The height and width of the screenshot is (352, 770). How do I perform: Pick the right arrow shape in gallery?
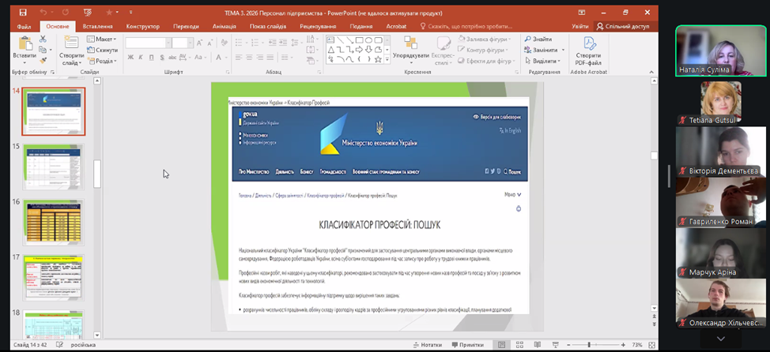tap(360, 50)
